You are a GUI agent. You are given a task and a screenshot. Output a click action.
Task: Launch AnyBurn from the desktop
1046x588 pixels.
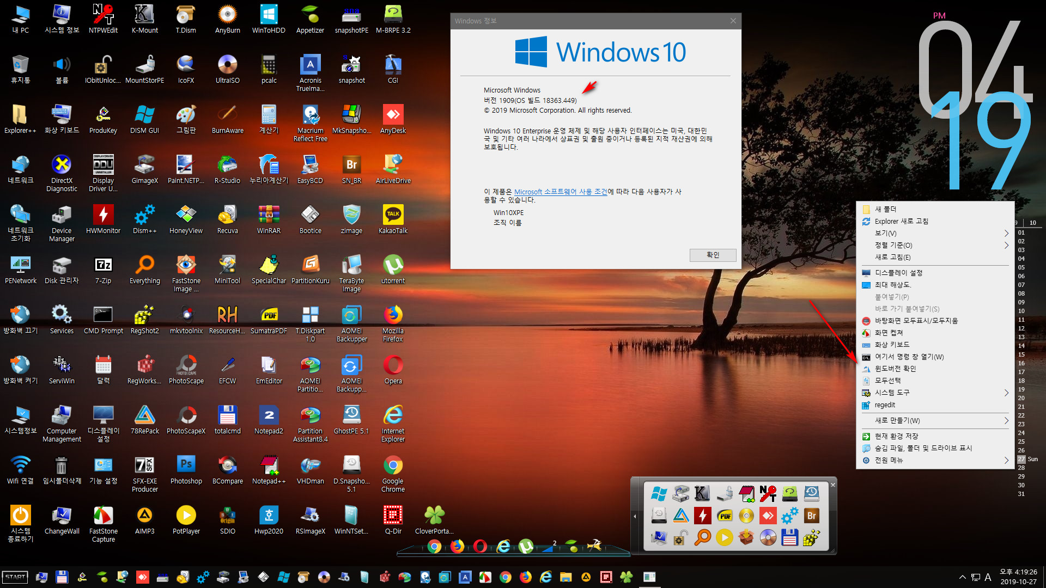coord(227,19)
